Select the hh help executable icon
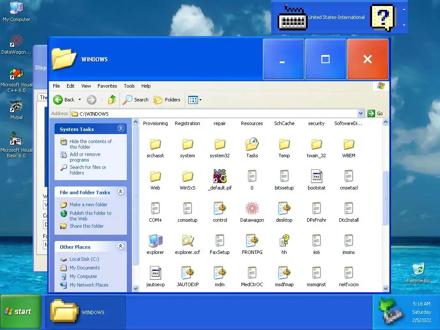Screen dimensions: 440x330 point(284,241)
